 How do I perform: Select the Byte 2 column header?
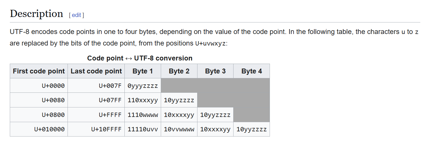(179, 71)
